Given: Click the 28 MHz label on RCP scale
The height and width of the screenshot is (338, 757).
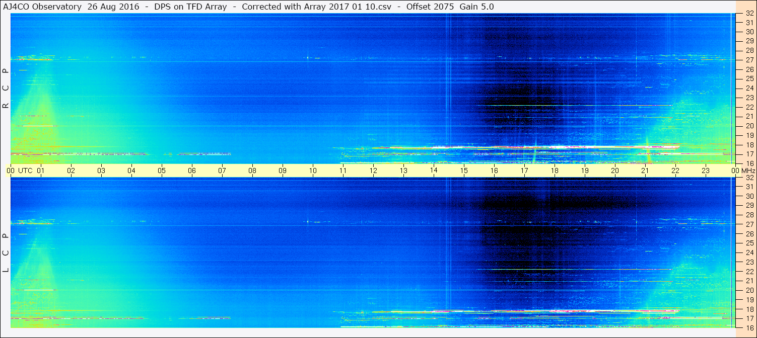Looking at the screenshot, I should tap(749, 50).
